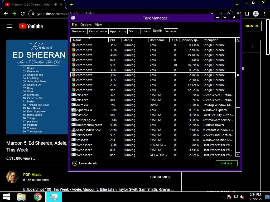Select csrss.exe with PID 372
Viewport: 270px width, 202px height.
(x=153, y=95)
